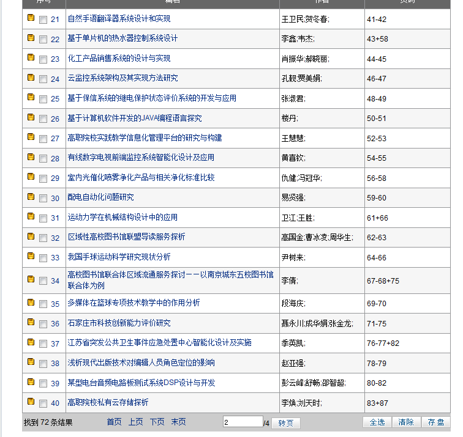The height and width of the screenshot is (437, 463).
Task: Click the yellow save icon beside entry 24
Action: pos(31,78)
